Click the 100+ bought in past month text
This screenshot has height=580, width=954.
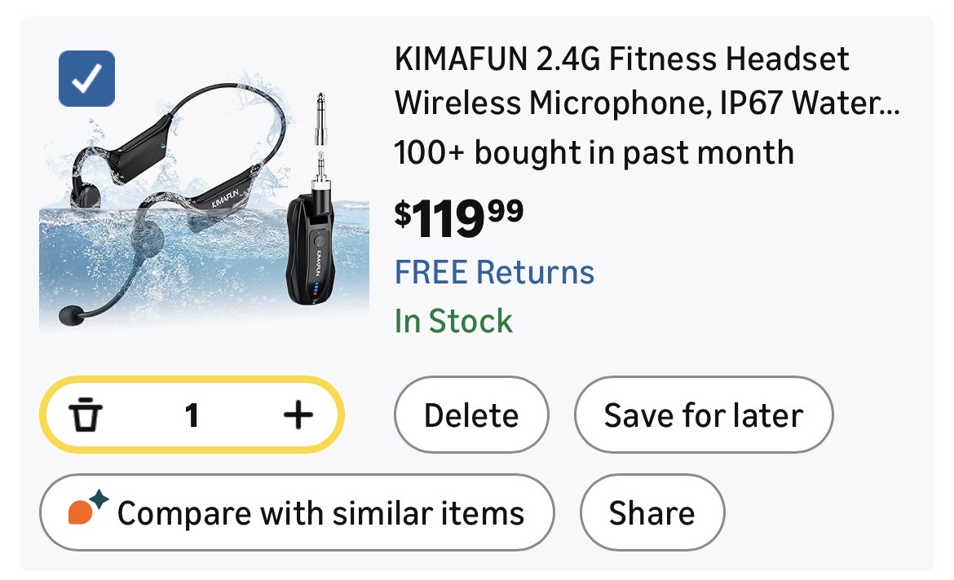[594, 152]
